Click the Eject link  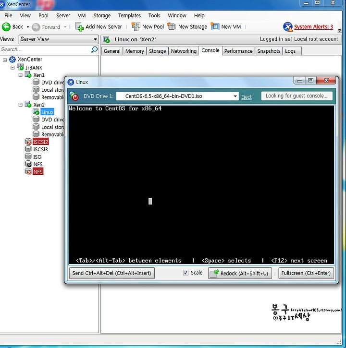[247, 97]
